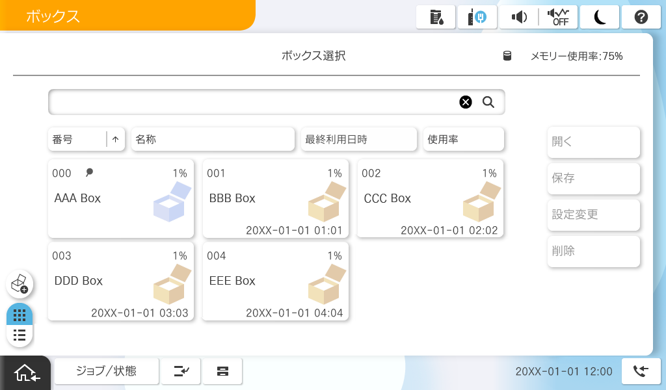
Task: Click inside the box search field
Action: tap(250, 102)
